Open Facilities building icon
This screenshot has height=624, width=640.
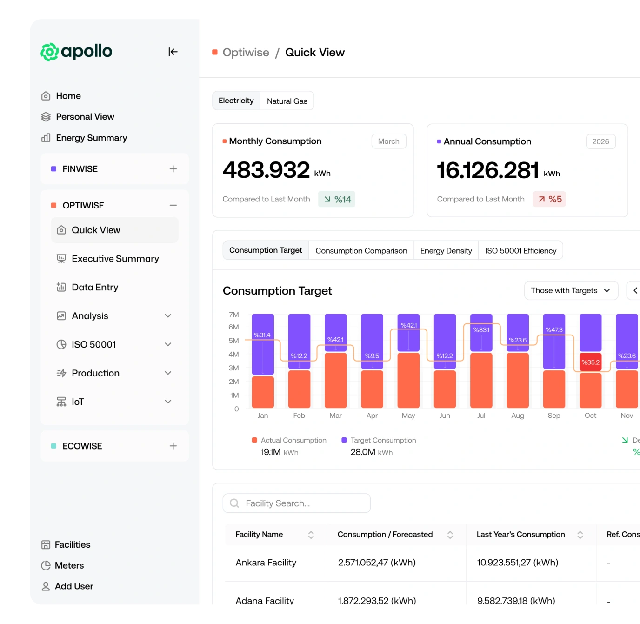(x=46, y=545)
